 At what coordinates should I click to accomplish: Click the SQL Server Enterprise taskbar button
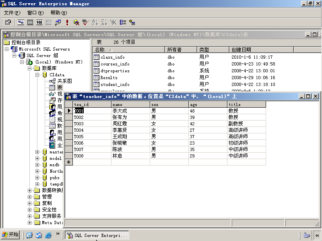coord(97,235)
